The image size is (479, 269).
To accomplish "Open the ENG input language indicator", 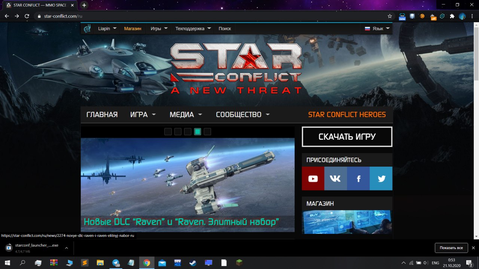I will point(435,263).
